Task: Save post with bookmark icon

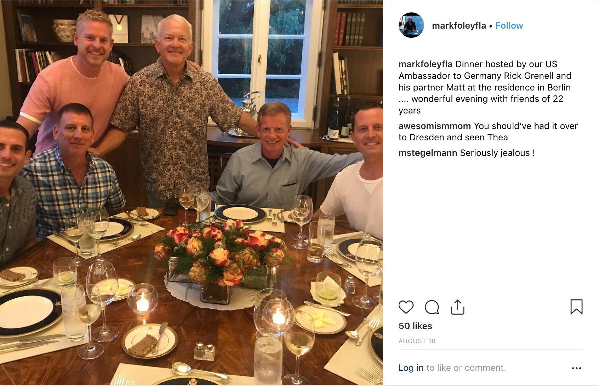Action: [576, 307]
